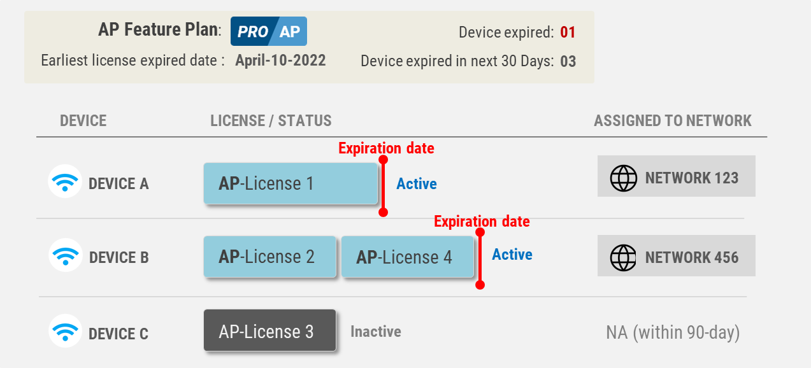
Task: Click the ASSIGNED TO NETWORK column header
Action: click(x=673, y=120)
